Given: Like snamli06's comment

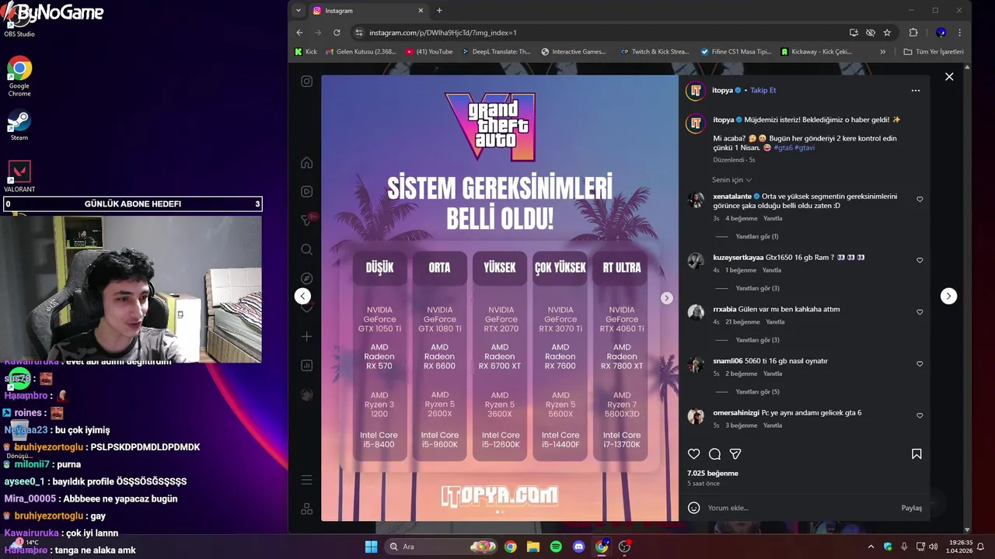Looking at the screenshot, I should click(920, 364).
